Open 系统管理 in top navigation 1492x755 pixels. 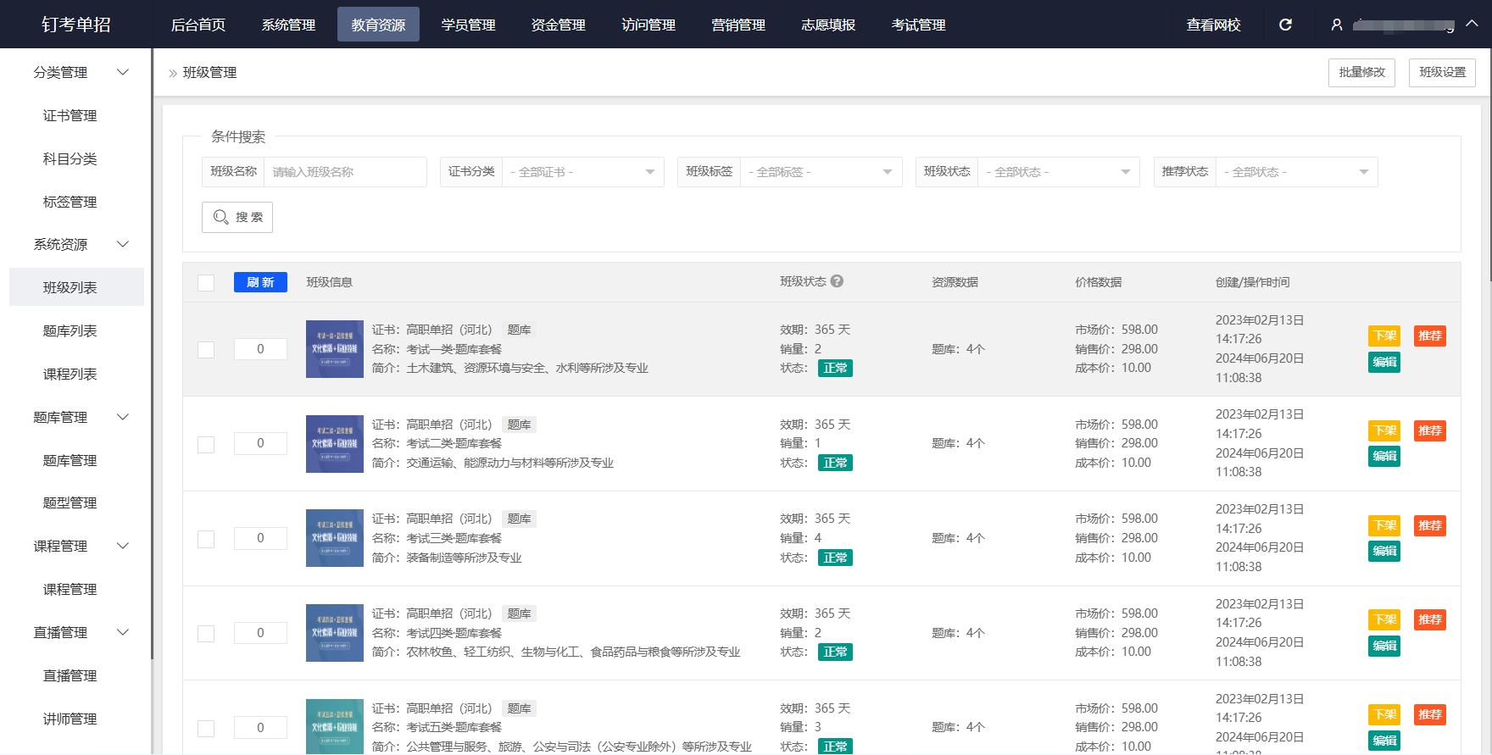click(x=288, y=25)
